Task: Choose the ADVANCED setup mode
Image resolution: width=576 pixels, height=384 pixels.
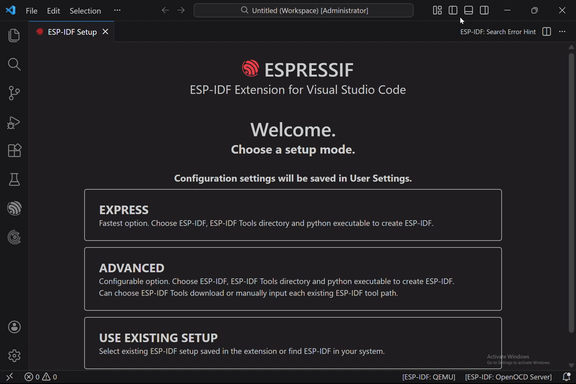Action: pyautogui.click(x=293, y=278)
